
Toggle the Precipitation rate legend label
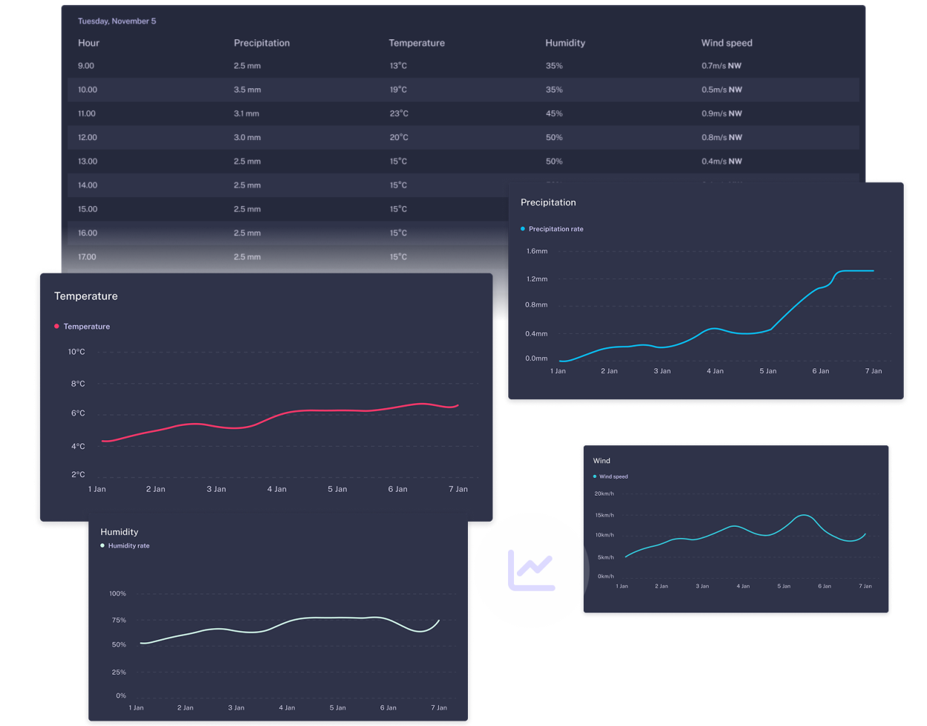pyautogui.click(x=555, y=229)
